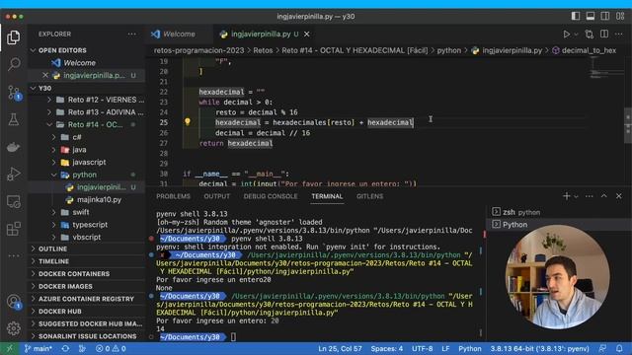Customize layout from title bar
Viewport: 632px width, 355px height.
pos(620,16)
